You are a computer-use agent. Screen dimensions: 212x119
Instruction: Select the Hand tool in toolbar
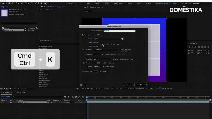coord(9,4)
